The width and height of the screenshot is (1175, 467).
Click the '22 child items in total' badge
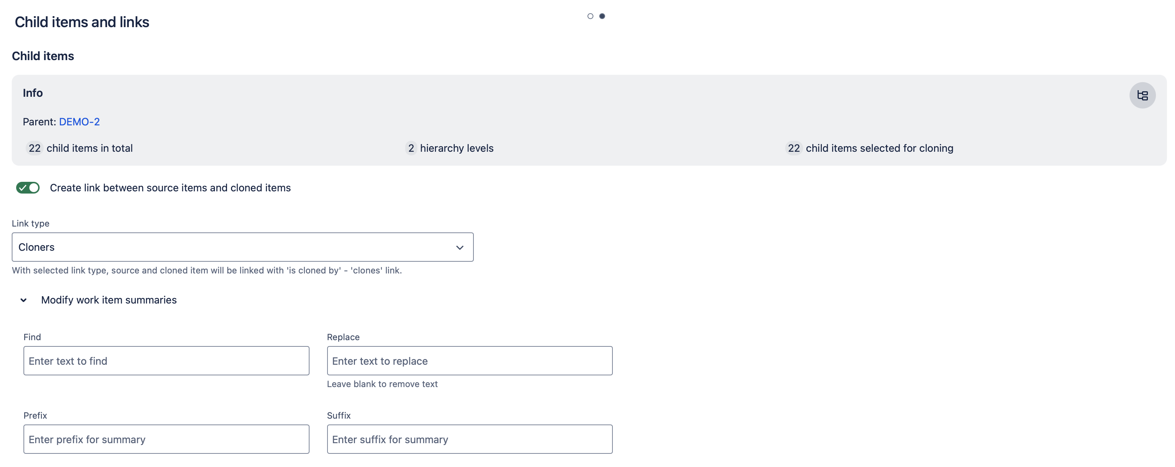35,148
